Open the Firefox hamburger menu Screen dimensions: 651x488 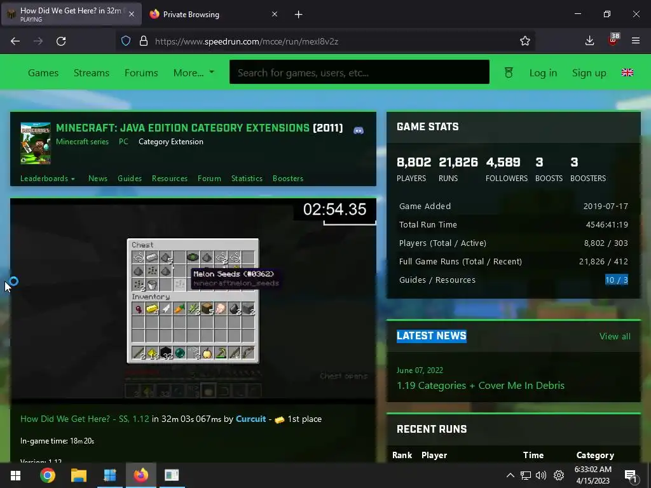(x=636, y=41)
